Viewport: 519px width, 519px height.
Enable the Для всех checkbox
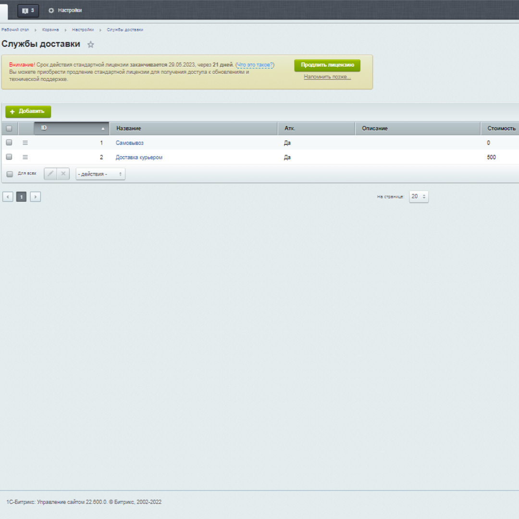coord(10,174)
